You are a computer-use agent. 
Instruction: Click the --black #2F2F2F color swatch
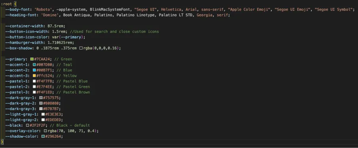27,125
